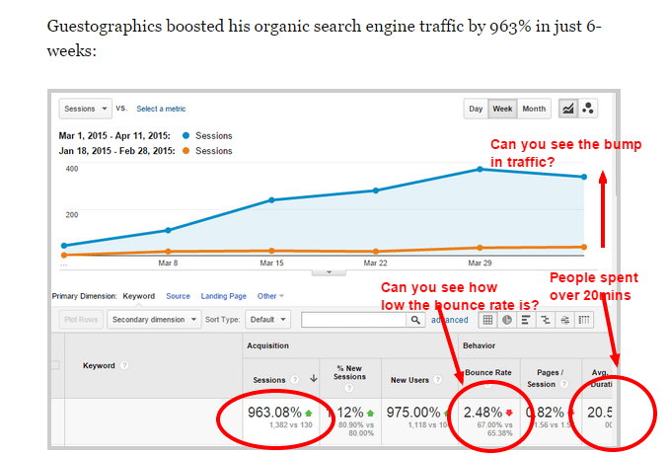
Task: Click the 975.00% new users value
Action: 413,413
